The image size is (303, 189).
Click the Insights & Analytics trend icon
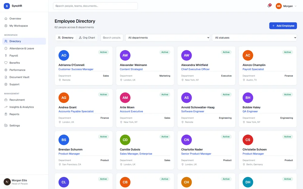pyautogui.click(x=6, y=107)
